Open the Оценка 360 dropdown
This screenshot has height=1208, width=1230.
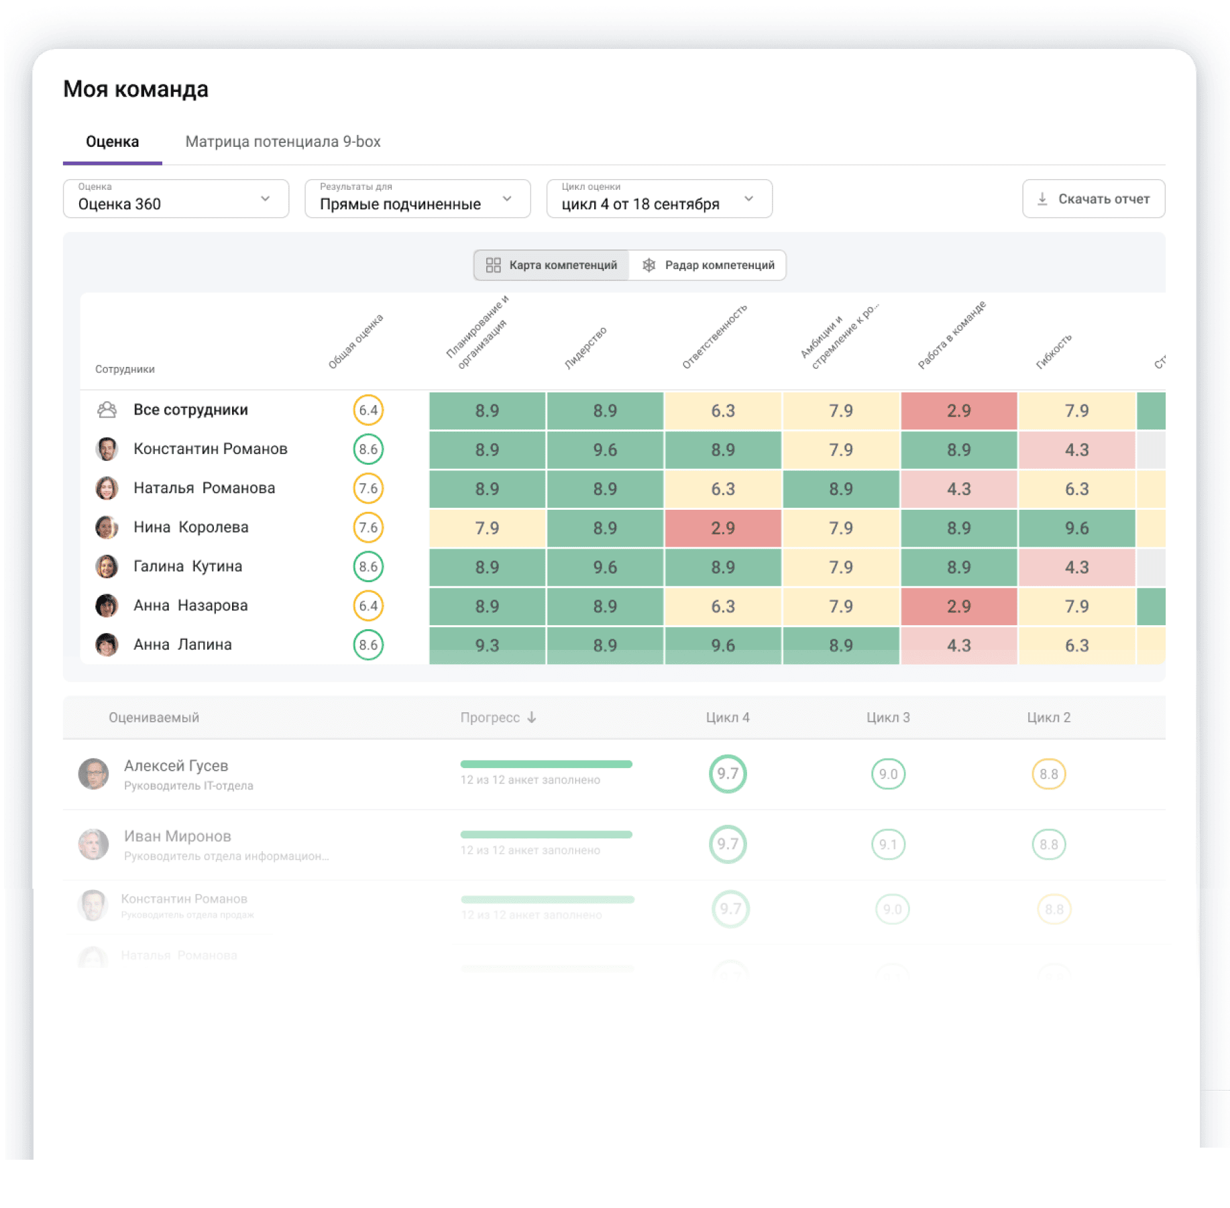[176, 199]
